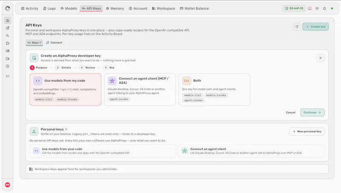Toggle light/dark theme sun icon
This screenshot has height=193, width=341.
coord(317,9)
